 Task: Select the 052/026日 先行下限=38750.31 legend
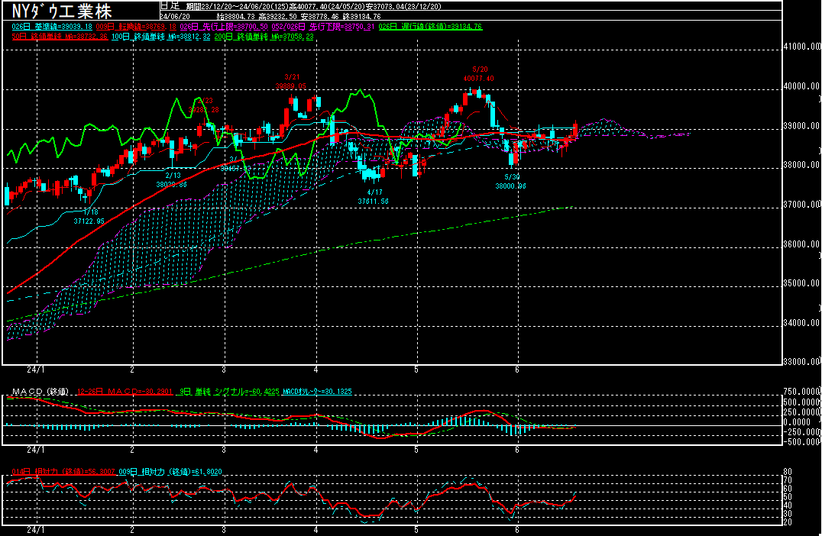pos(323,26)
